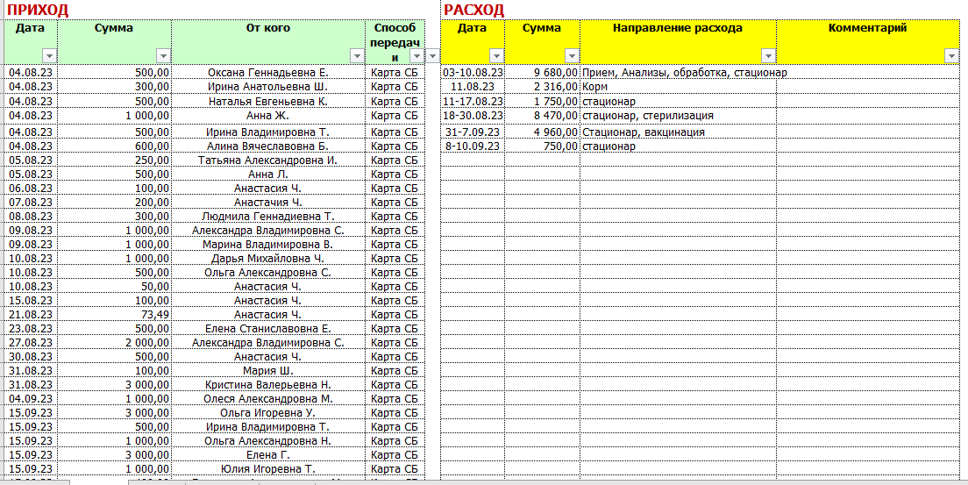Screen dimensions: 968x485
Task: Click the Направление расхода header cell
Action: [x=678, y=41]
